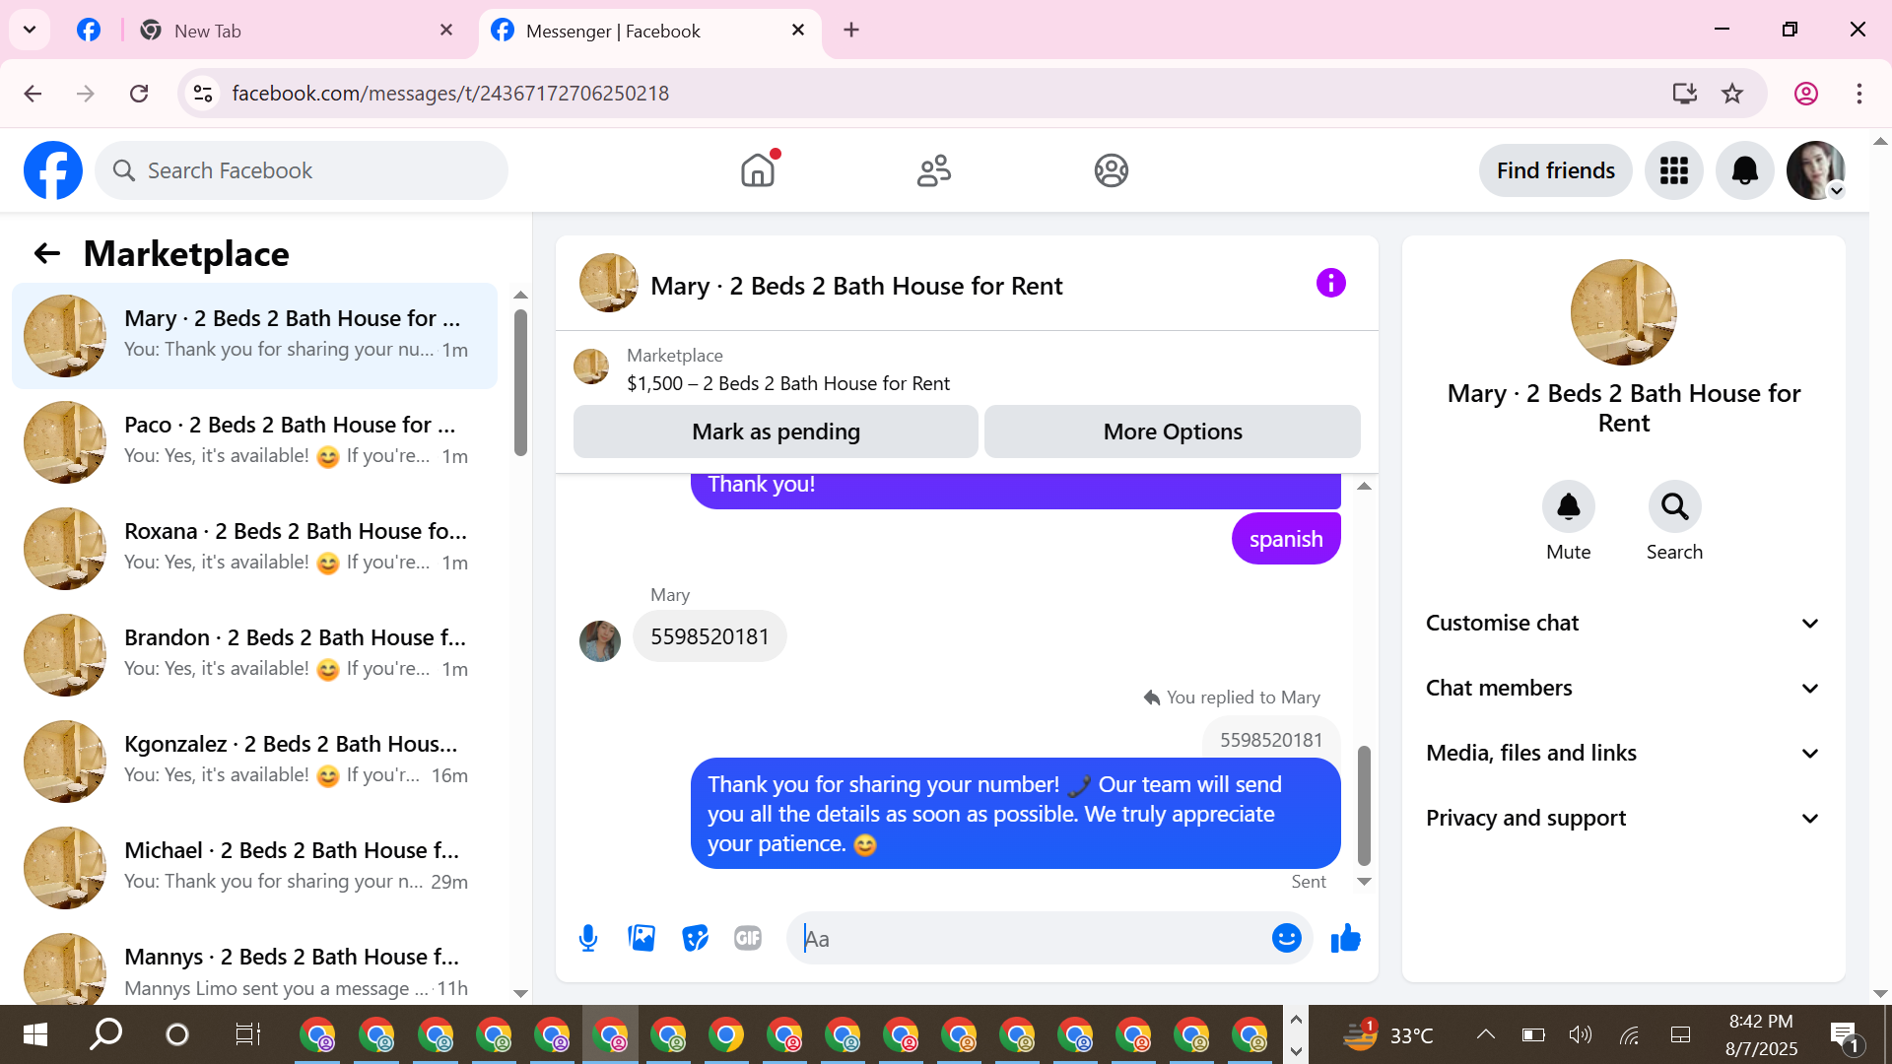Viewport: 1892px width, 1064px height.
Task: Go back from Marketplace with the arrow
Action: tap(47, 254)
